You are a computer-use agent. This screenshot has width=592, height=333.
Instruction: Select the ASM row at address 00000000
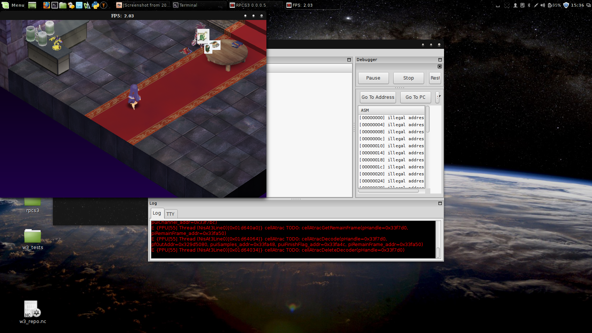coord(391,118)
